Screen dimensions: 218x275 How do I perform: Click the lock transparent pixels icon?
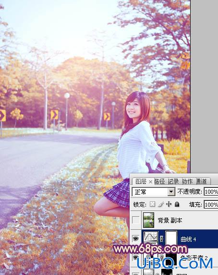152,204
